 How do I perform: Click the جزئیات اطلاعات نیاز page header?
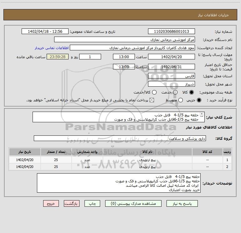point(213,15)
